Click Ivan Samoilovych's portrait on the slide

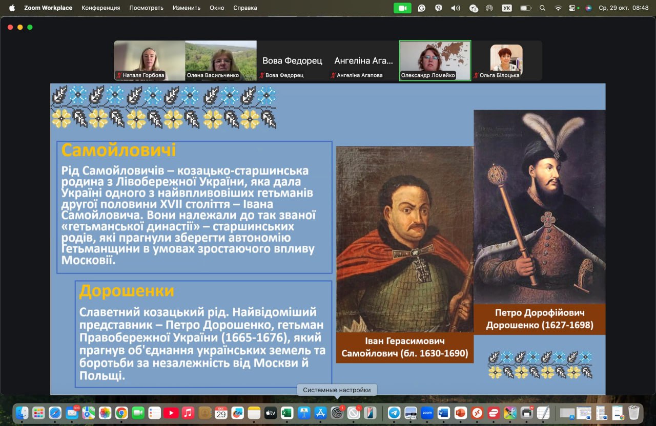pyautogui.click(x=405, y=240)
